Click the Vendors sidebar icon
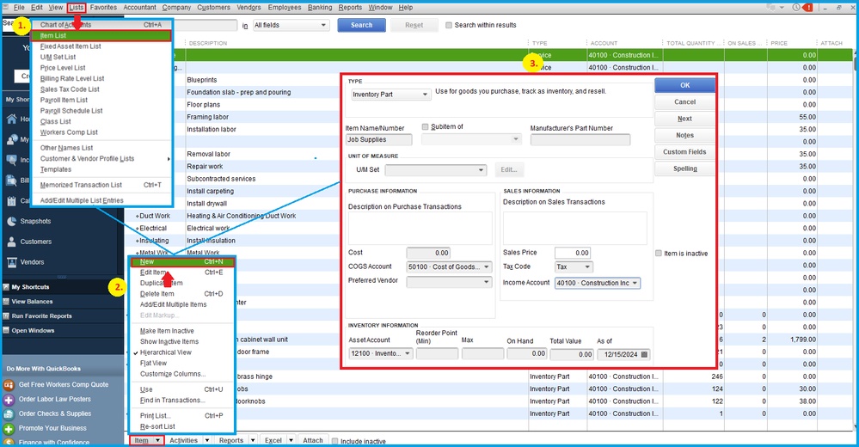Screen dimensions: 859x447 point(11,262)
